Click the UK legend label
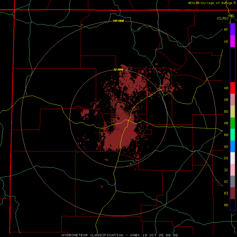 tap(226, 41)
